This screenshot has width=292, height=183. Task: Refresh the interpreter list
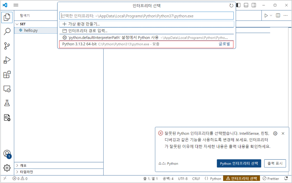231,6
